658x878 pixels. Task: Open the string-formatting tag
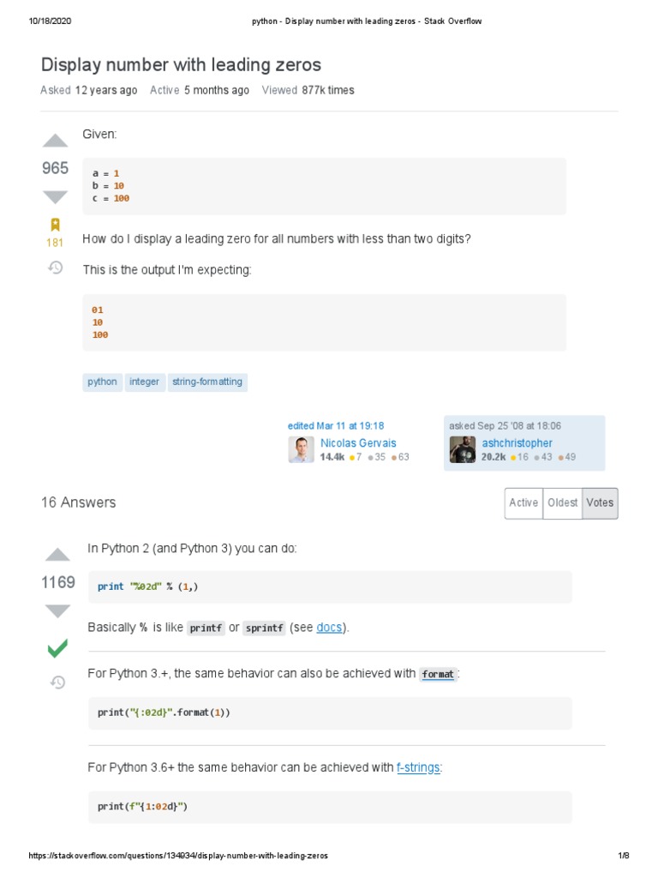click(207, 382)
